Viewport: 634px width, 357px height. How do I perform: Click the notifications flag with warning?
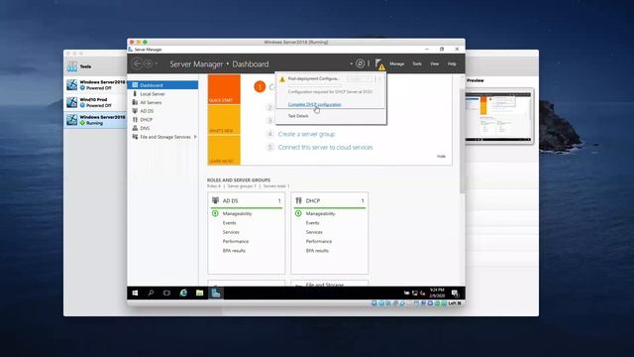[379, 63]
